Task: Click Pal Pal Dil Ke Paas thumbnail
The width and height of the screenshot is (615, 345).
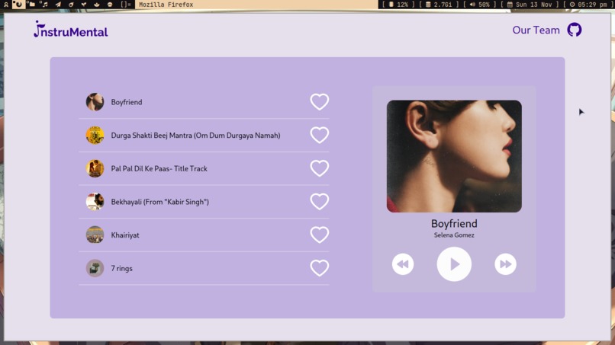Action: (x=95, y=168)
